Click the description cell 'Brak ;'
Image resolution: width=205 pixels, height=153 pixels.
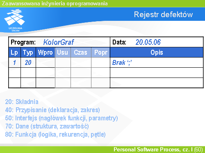(157, 62)
